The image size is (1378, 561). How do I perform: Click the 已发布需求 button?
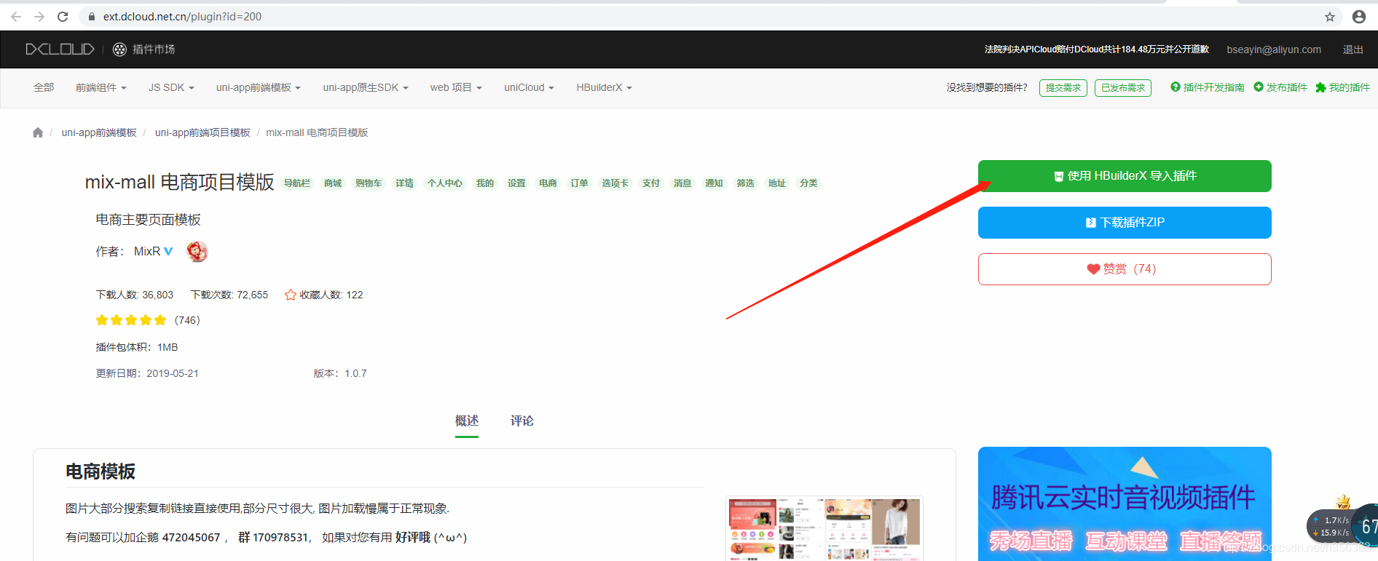1123,88
